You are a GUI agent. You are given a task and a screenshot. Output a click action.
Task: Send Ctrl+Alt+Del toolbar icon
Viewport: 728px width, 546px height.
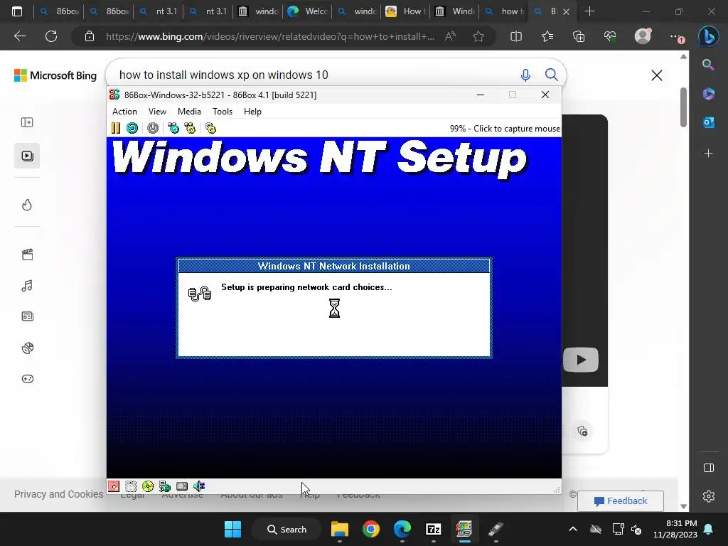pos(173,128)
